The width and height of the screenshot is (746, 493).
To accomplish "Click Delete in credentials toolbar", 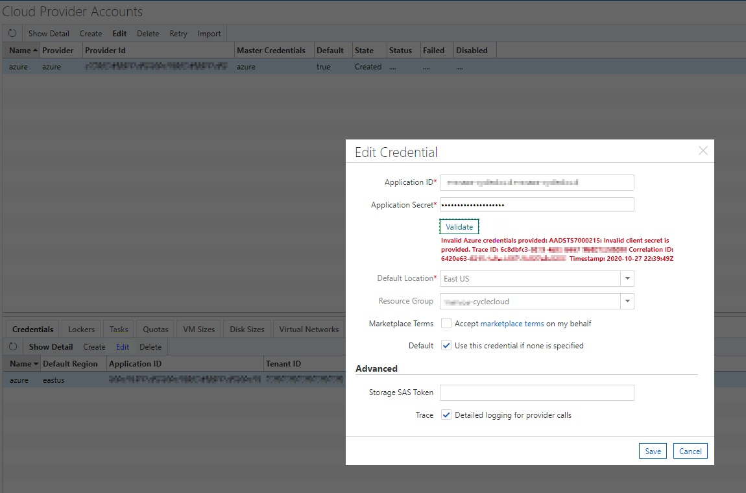I will [x=150, y=347].
